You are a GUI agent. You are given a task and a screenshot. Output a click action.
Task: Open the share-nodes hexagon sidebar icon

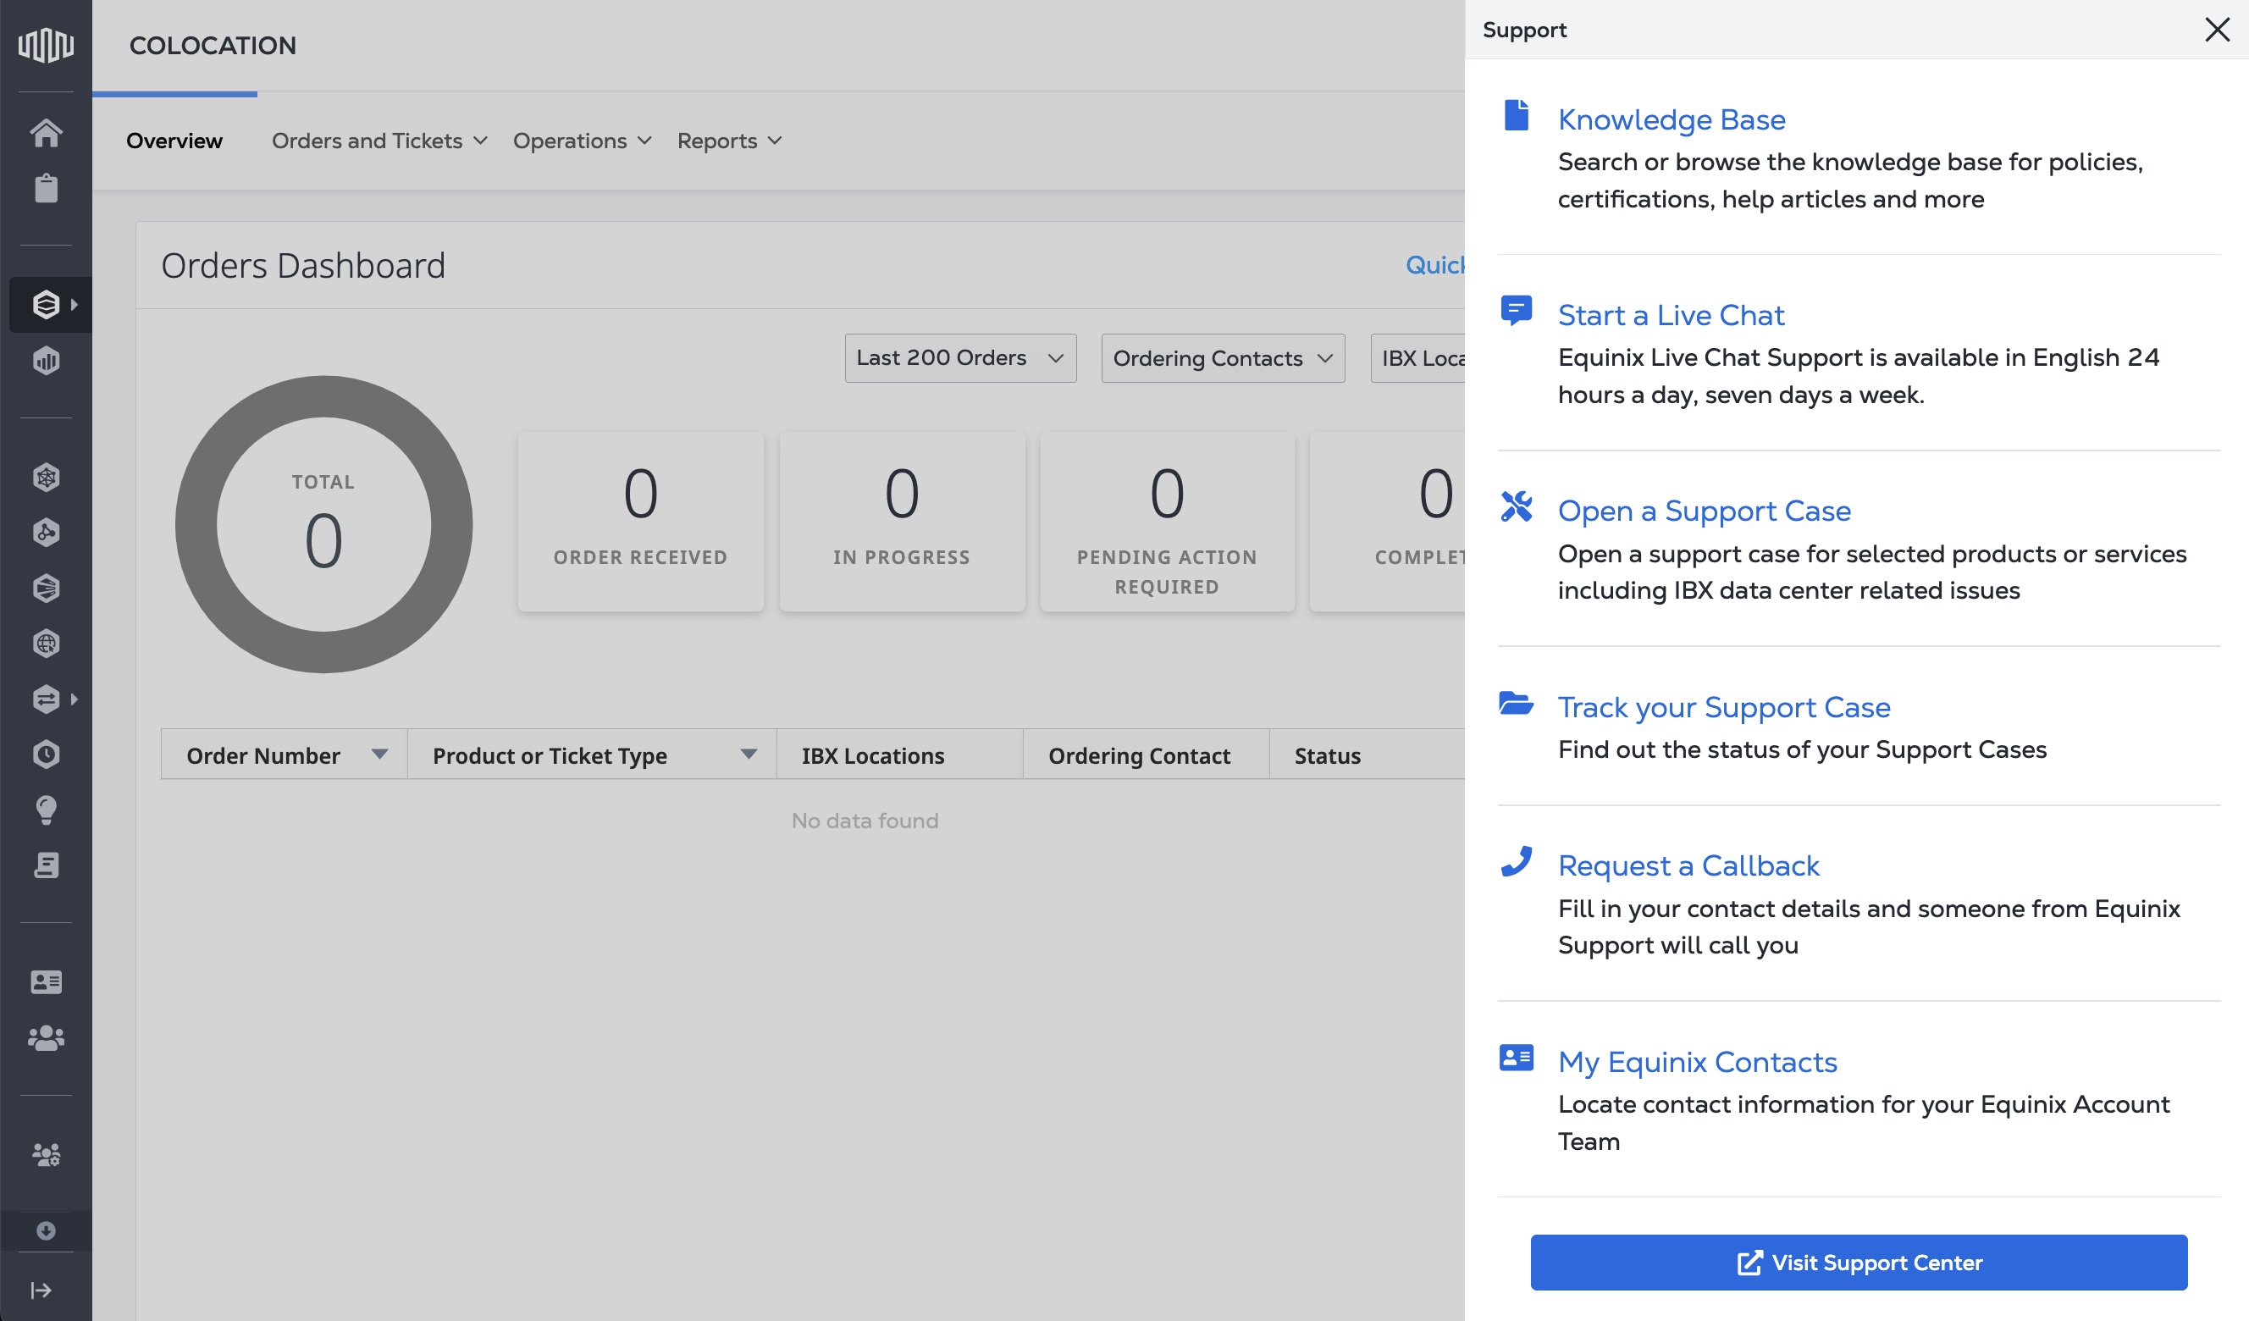(46, 533)
